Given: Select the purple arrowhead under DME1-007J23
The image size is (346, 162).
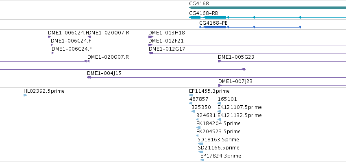Looking at the screenshot, I should (220, 85).
